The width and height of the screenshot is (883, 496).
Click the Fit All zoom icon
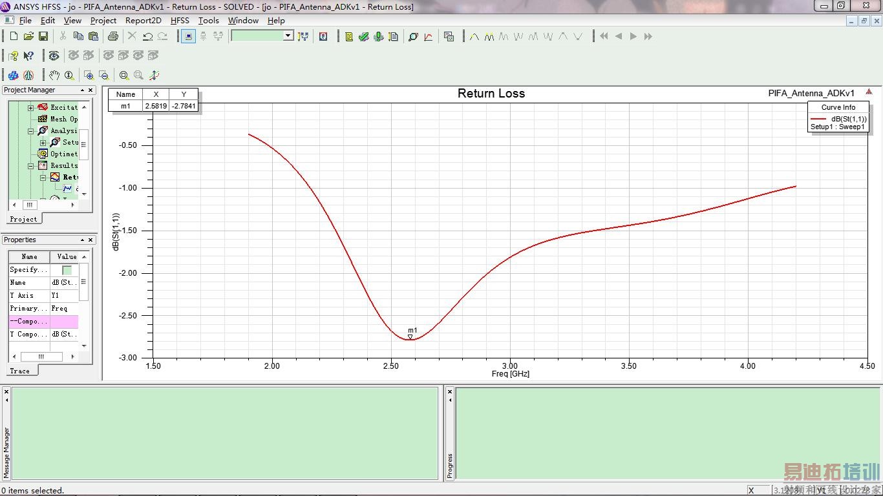pos(123,75)
